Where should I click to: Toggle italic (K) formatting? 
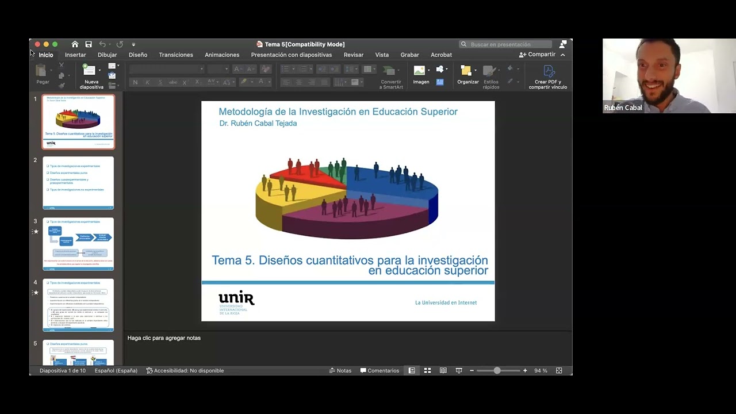147,82
